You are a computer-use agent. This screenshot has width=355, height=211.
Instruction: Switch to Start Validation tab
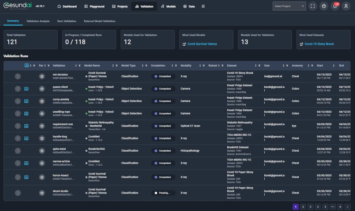pos(67,21)
